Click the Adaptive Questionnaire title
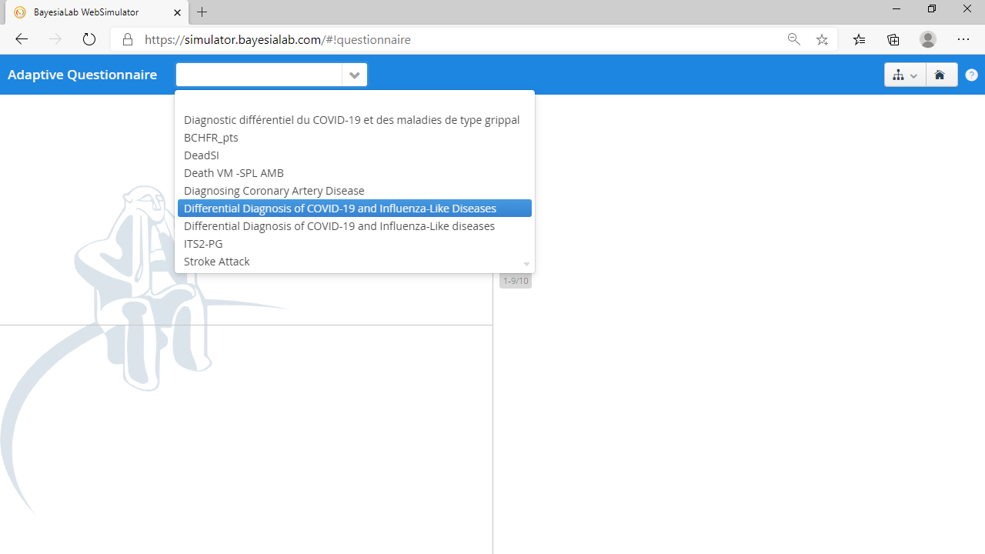Image resolution: width=985 pixels, height=554 pixels. point(82,75)
